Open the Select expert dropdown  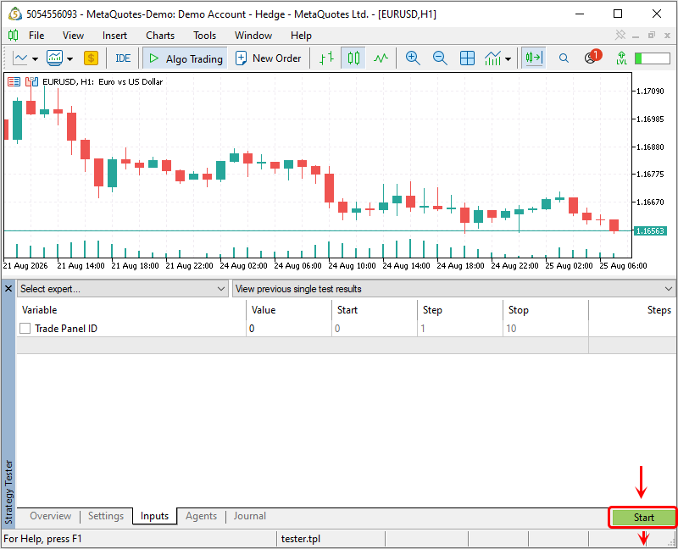coord(123,289)
